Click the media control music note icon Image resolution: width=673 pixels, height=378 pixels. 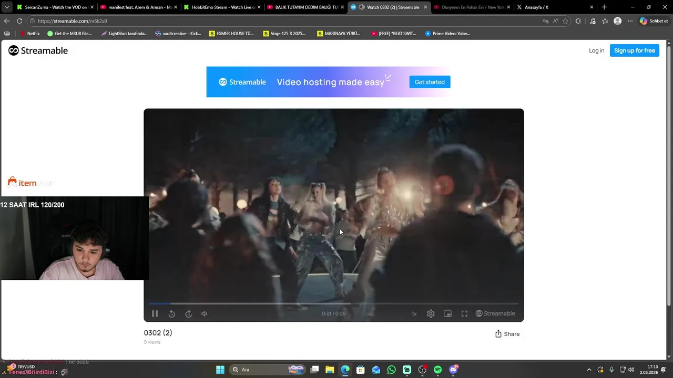point(593,21)
